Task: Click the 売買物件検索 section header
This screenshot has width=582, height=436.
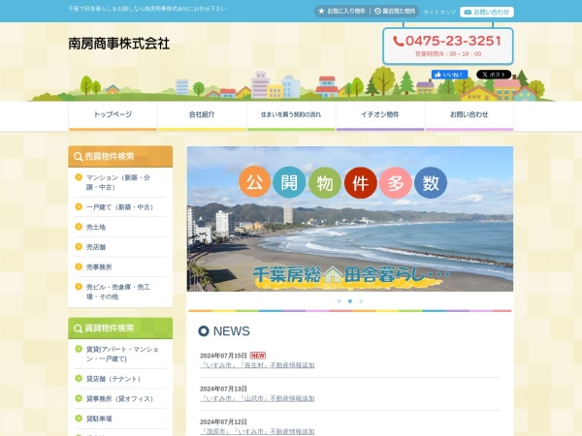Action: coord(120,156)
